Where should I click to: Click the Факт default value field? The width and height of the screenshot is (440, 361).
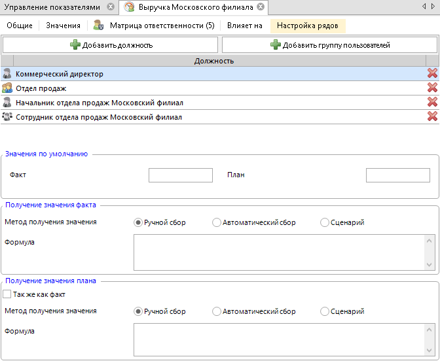point(181,175)
